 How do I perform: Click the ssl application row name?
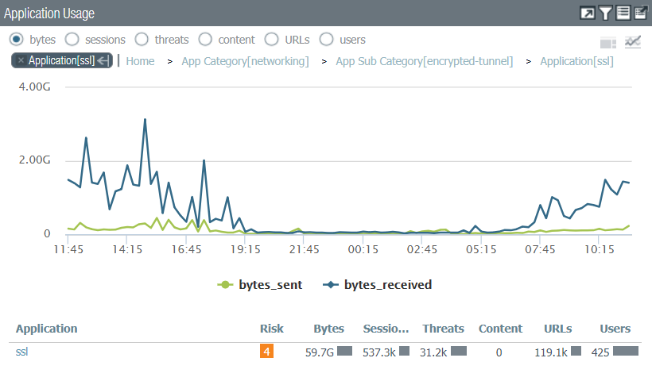click(24, 352)
